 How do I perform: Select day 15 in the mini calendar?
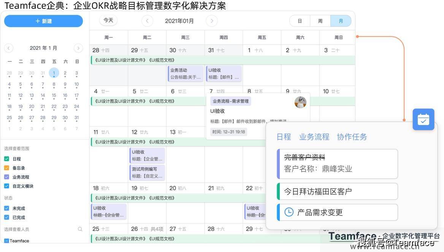click(x=54, y=95)
